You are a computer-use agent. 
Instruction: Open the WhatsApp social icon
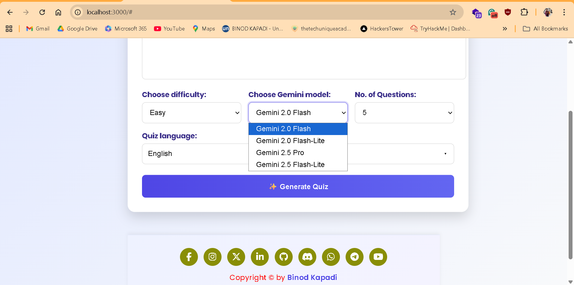331,257
